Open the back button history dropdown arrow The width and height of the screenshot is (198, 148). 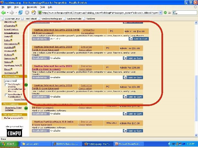pos(8,13)
